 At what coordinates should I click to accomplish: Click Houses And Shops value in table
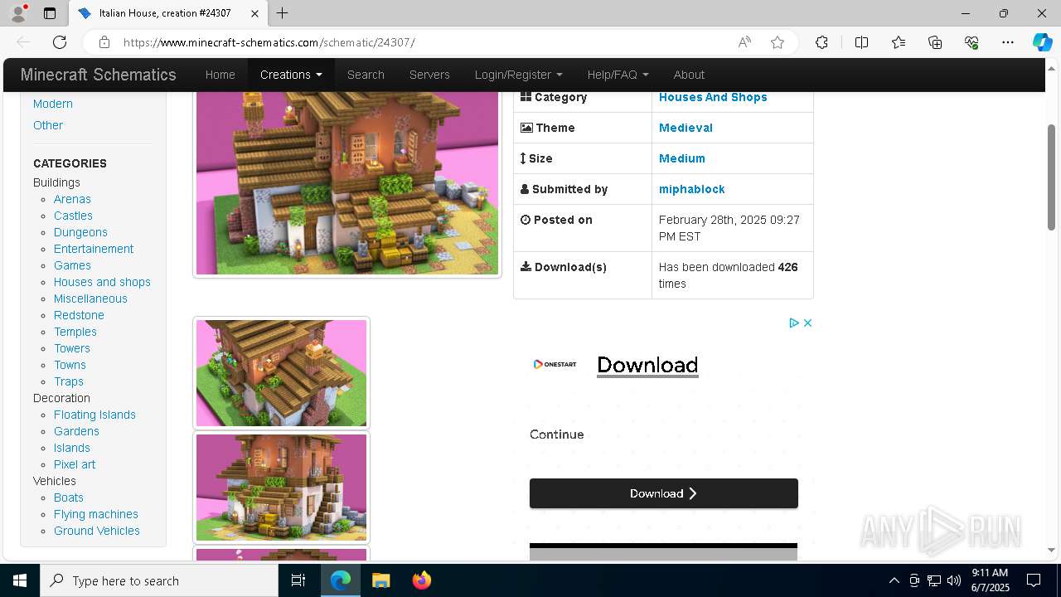[713, 97]
